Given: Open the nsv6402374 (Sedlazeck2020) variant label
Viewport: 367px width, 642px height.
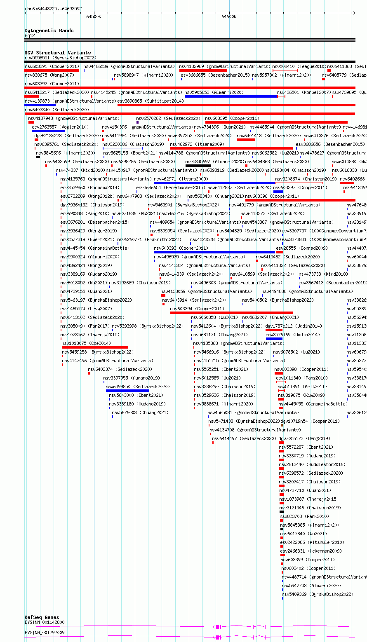Looking at the screenshot, I should (120, 369).
